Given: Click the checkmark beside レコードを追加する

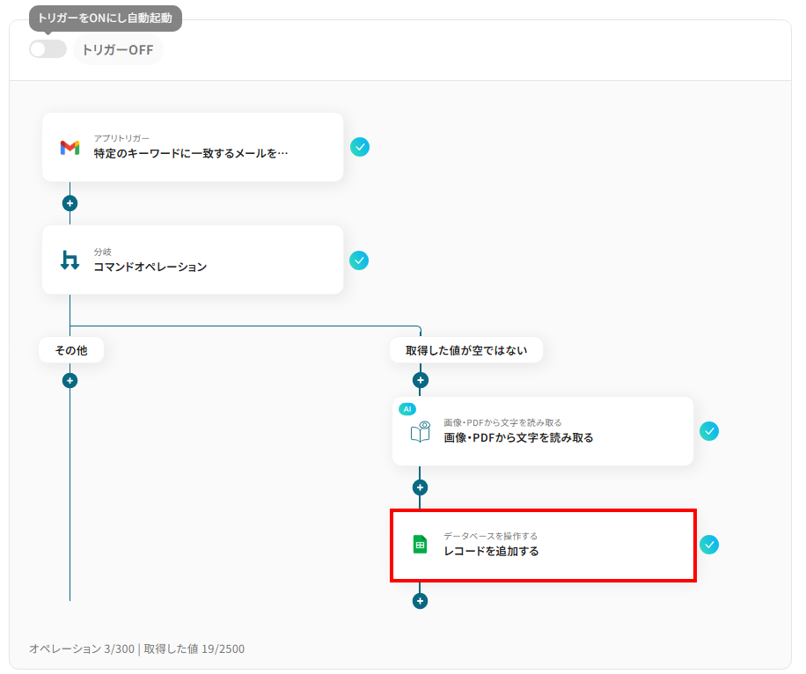Looking at the screenshot, I should [x=709, y=545].
